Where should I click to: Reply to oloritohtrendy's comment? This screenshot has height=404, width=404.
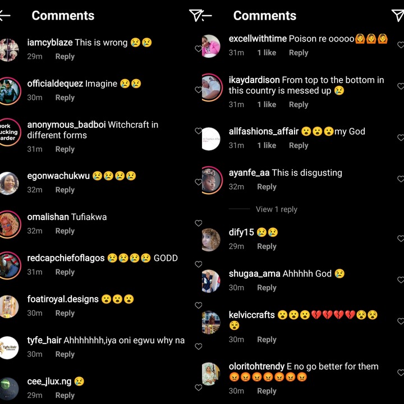point(267,391)
